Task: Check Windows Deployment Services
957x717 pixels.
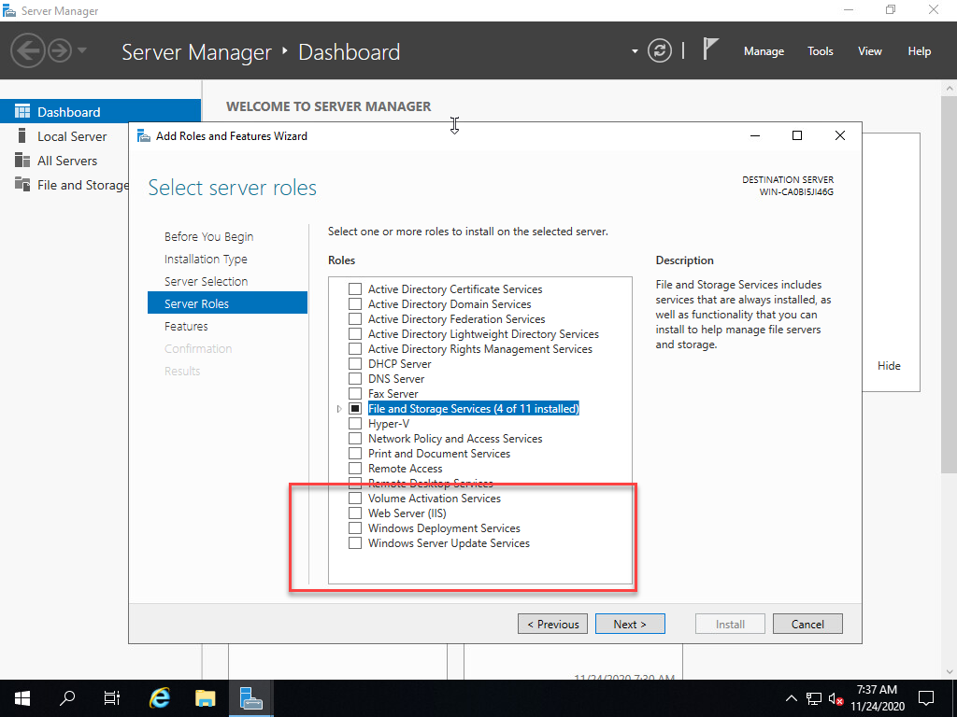Action: coord(354,528)
